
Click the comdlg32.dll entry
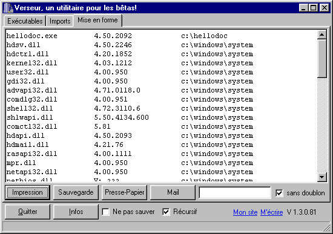point(32,100)
